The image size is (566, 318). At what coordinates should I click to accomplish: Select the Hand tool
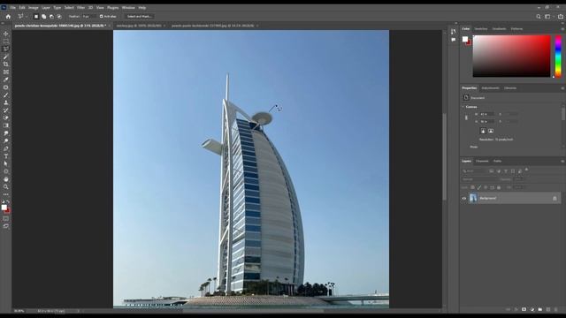(6, 179)
